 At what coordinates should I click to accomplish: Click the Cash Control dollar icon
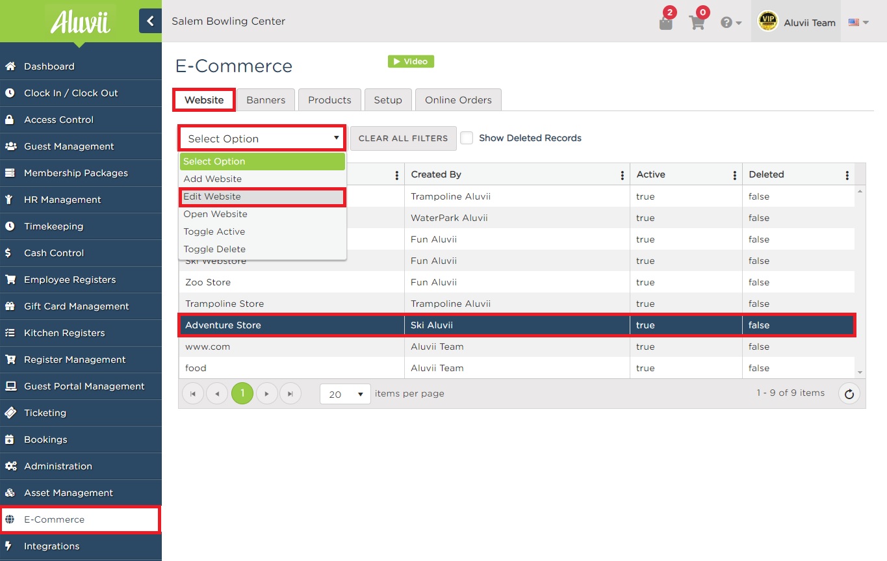click(x=8, y=253)
